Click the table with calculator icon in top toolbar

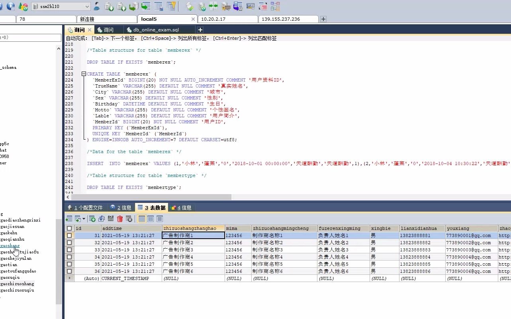coord(159,6)
